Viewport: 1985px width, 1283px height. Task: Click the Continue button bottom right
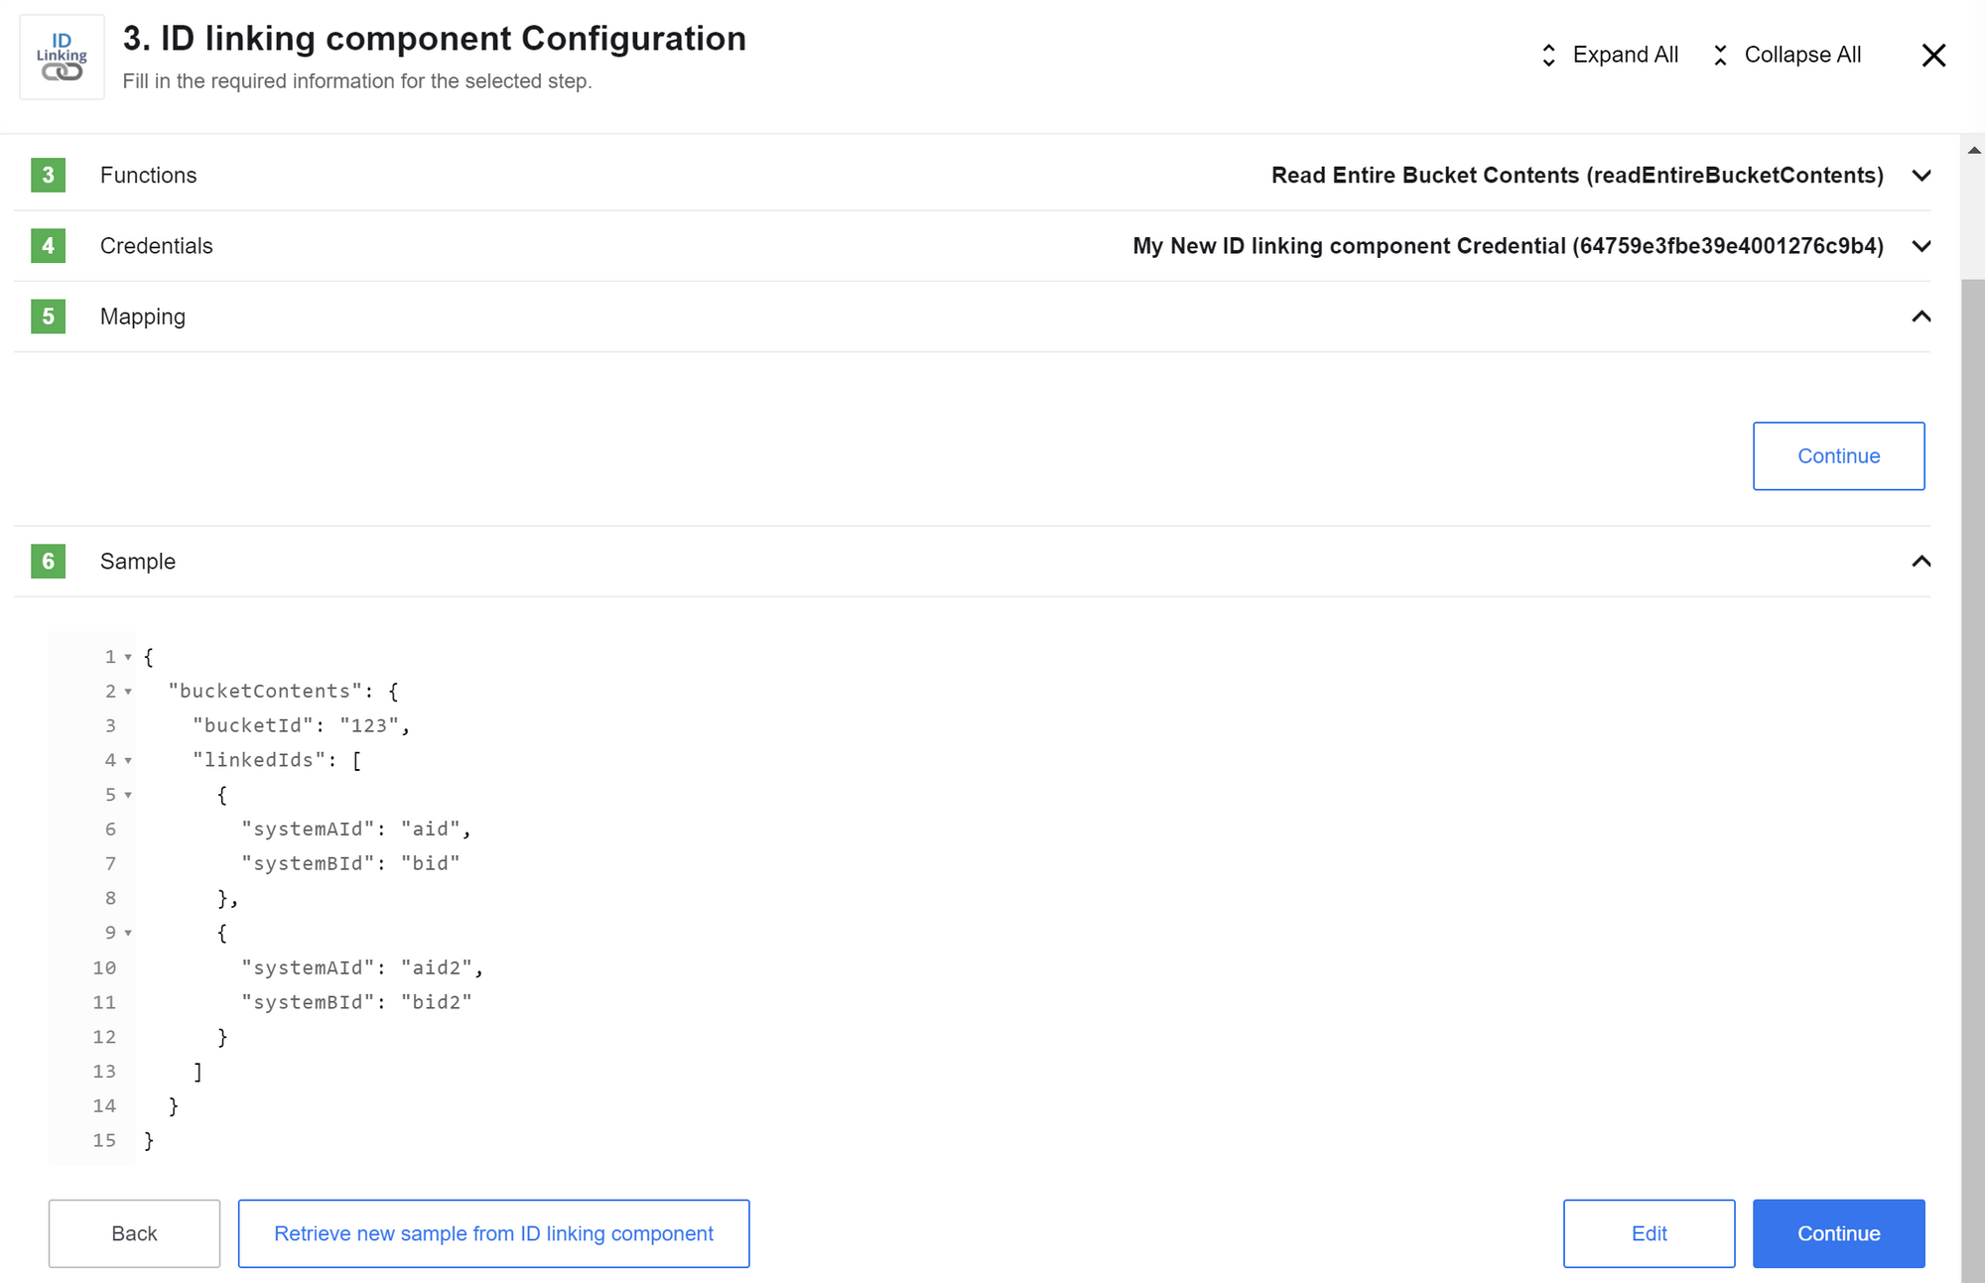(1839, 1232)
